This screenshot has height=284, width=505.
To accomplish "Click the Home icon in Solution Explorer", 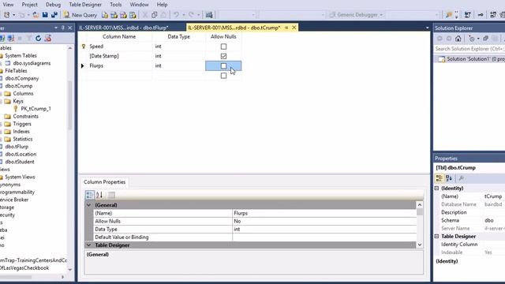I will [x=458, y=39].
